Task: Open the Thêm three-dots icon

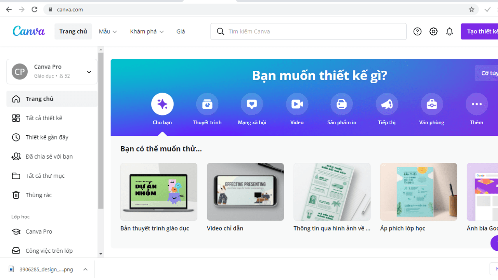Action: (477, 104)
